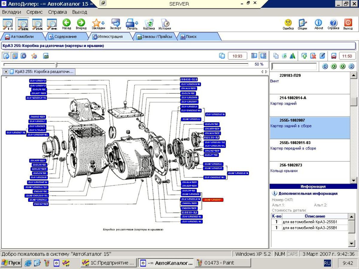This screenshot has height=269, width=359.
Task: Open the История history
Action: [165, 24]
